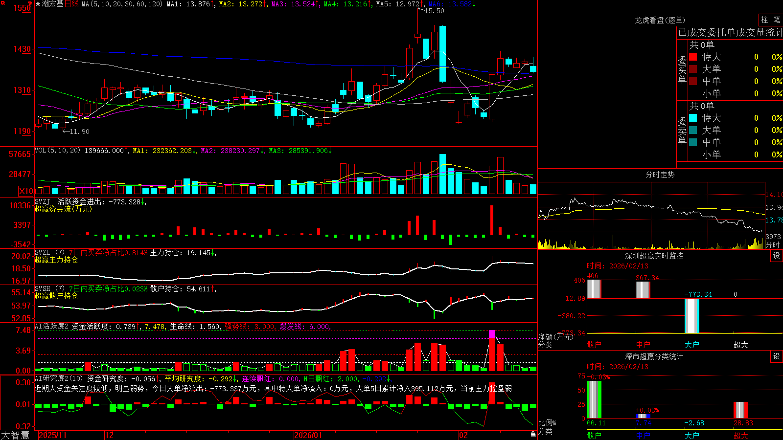
Task: Click the 11.90 low price label
Action: tap(79, 132)
